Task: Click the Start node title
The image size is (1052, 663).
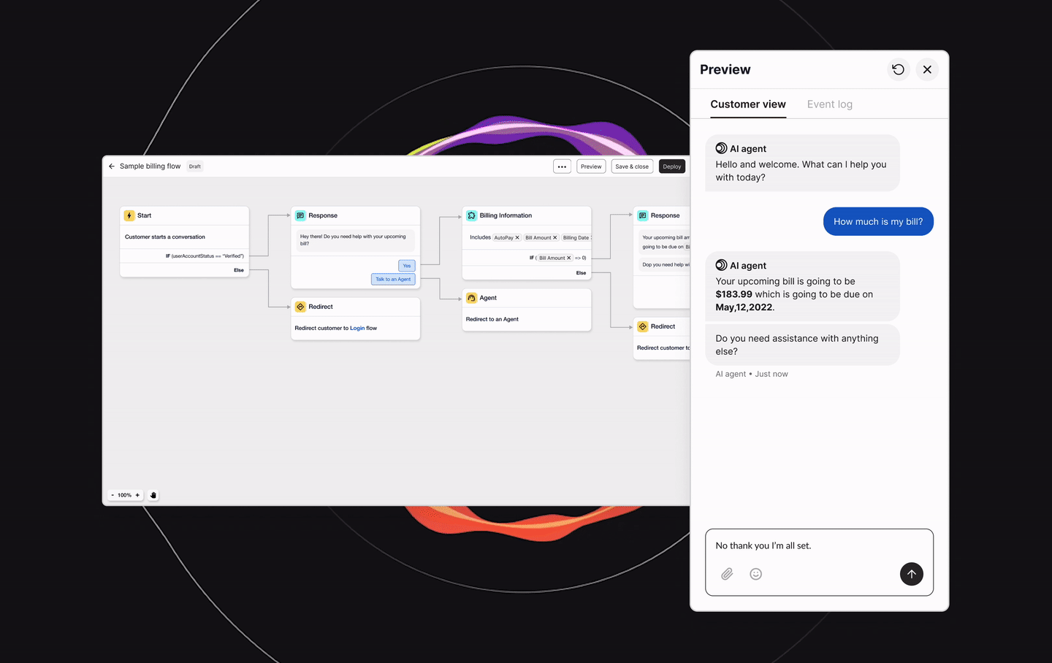Action: coord(145,215)
